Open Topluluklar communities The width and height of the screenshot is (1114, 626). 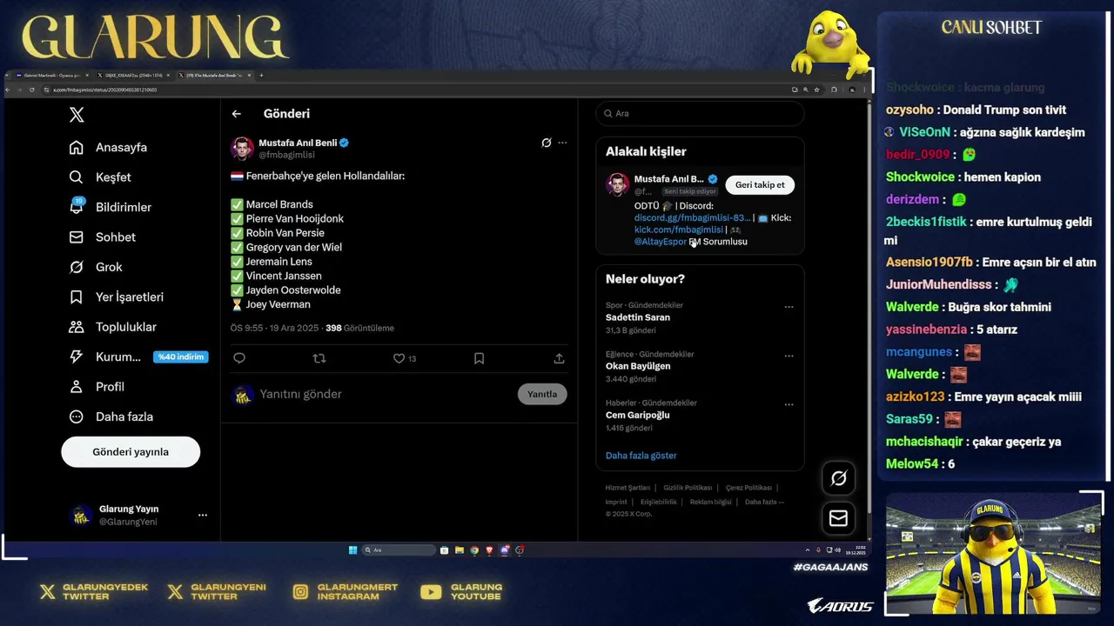click(x=113, y=327)
